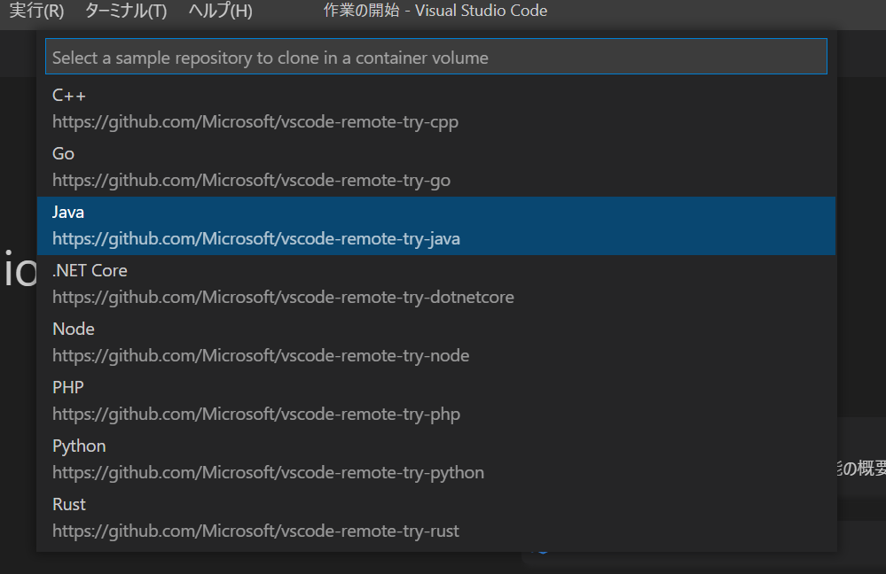The height and width of the screenshot is (574, 886).
Task: Open the 実行(R) menu
Action: coord(36,11)
